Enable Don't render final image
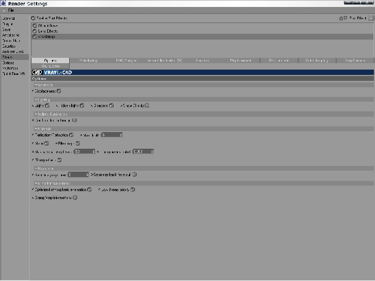Viewport: 375px width, 281px height. point(74,120)
